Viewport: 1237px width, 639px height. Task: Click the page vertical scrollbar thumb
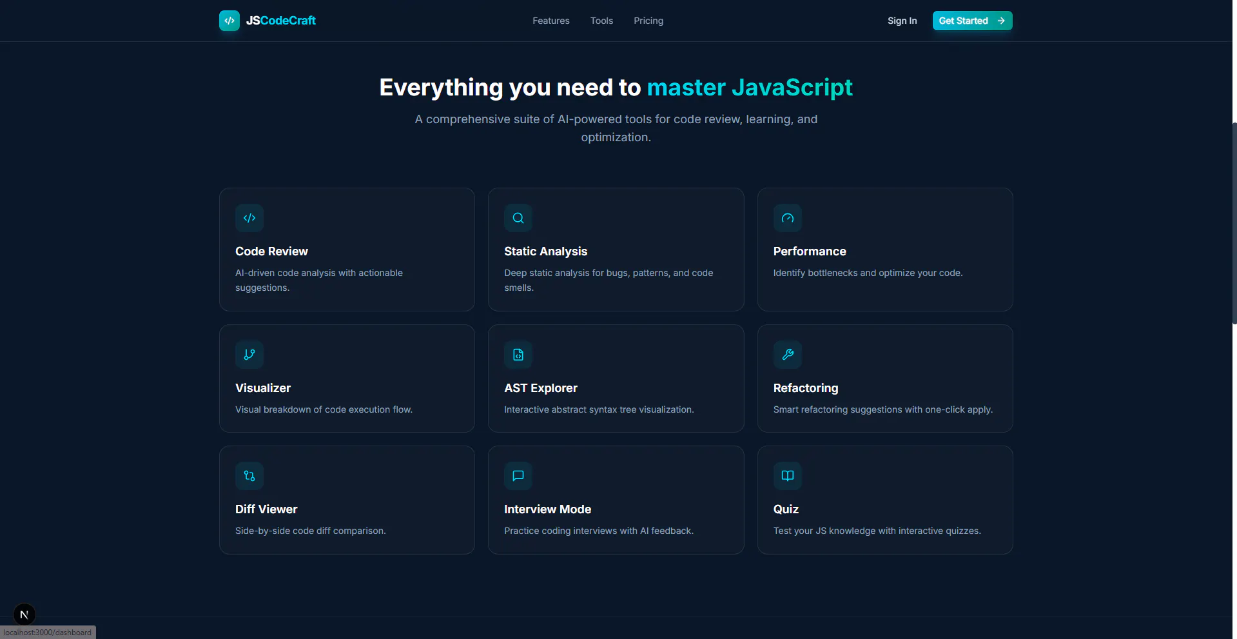click(1234, 223)
